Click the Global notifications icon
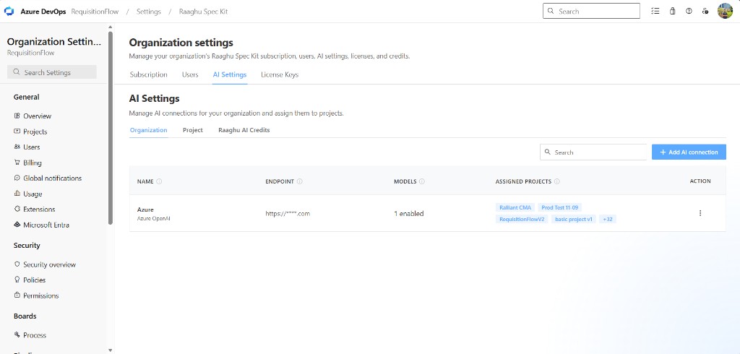 [17, 178]
